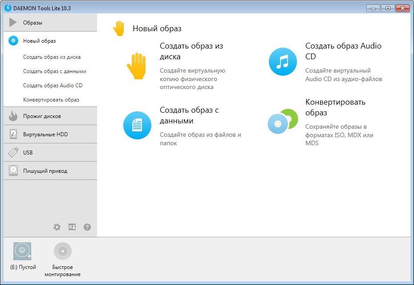Click the Пишущий привод drive icon
Image resolution: width=414 pixels, height=285 pixels.
click(x=13, y=171)
